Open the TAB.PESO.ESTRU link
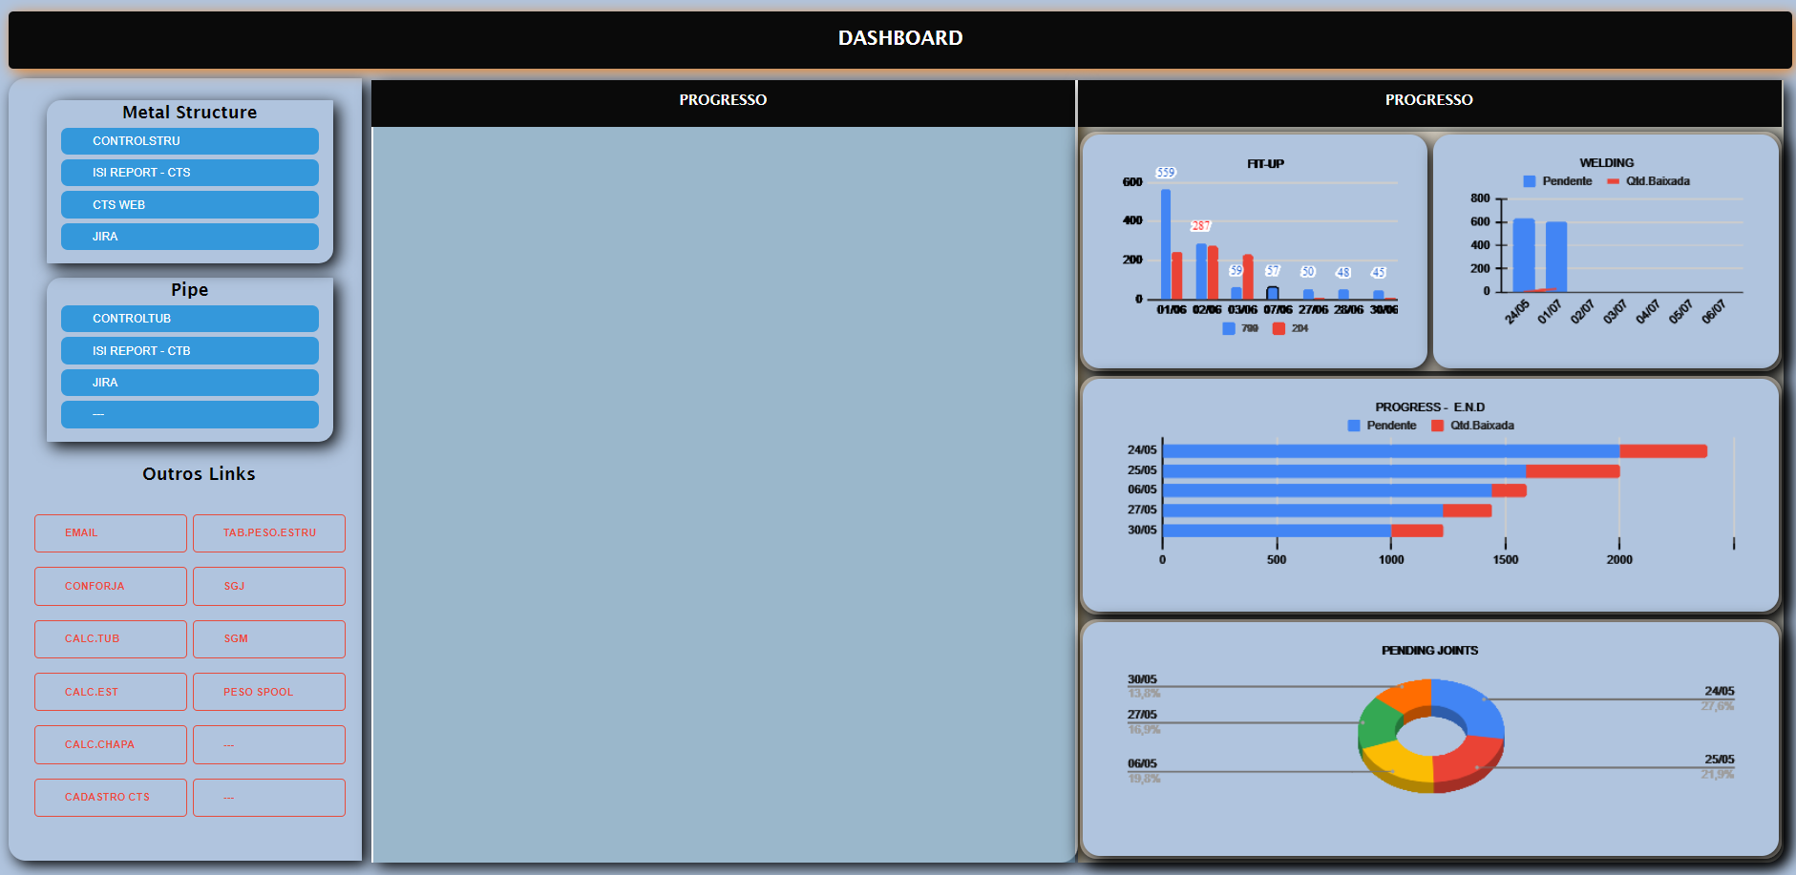Viewport: 1796px width, 875px height. tap(269, 533)
